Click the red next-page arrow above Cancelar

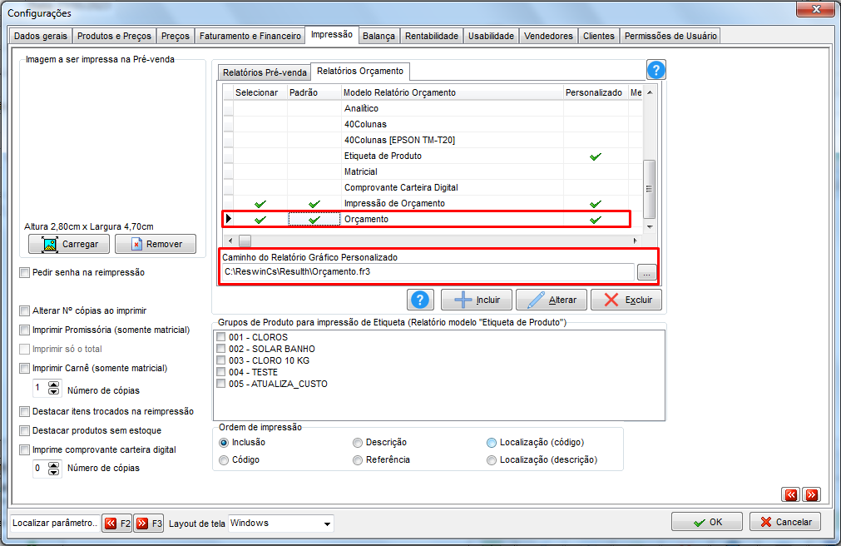812,494
